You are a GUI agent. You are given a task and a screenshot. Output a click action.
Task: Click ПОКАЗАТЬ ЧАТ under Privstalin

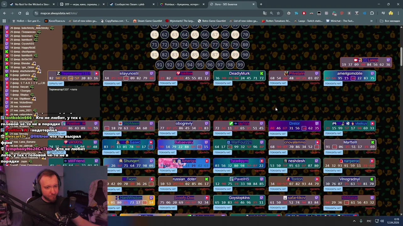(278, 83)
